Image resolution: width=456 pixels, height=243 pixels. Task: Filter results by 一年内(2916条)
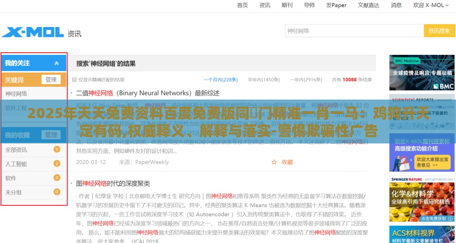coord(306,80)
